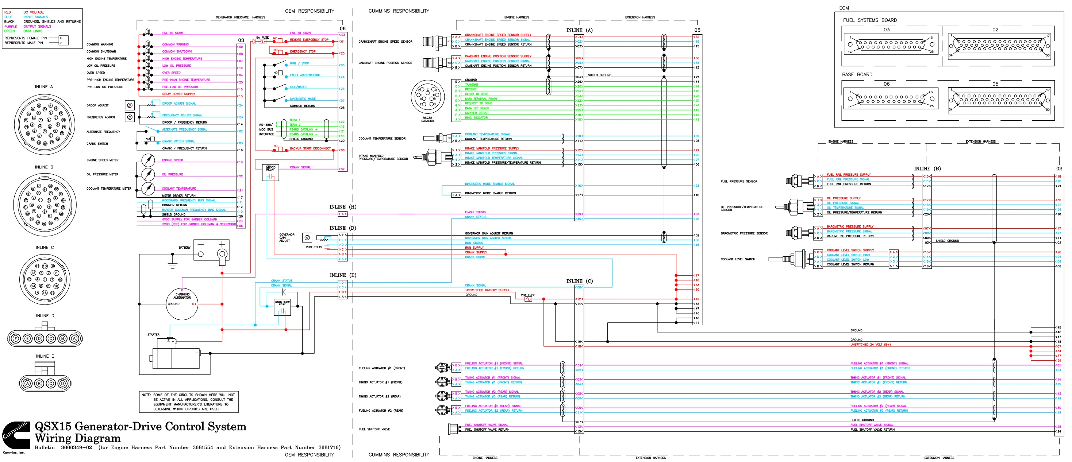This screenshot has width=1072, height=462.
Task: Click Fuel Systems Board connector 03 drawing
Action: pyautogui.click(x=891, y=44)
